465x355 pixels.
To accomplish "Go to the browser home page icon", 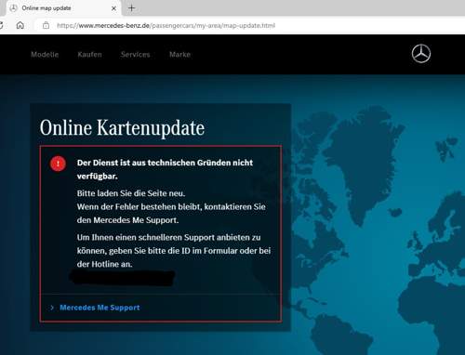I will click(x=20, y=25).
